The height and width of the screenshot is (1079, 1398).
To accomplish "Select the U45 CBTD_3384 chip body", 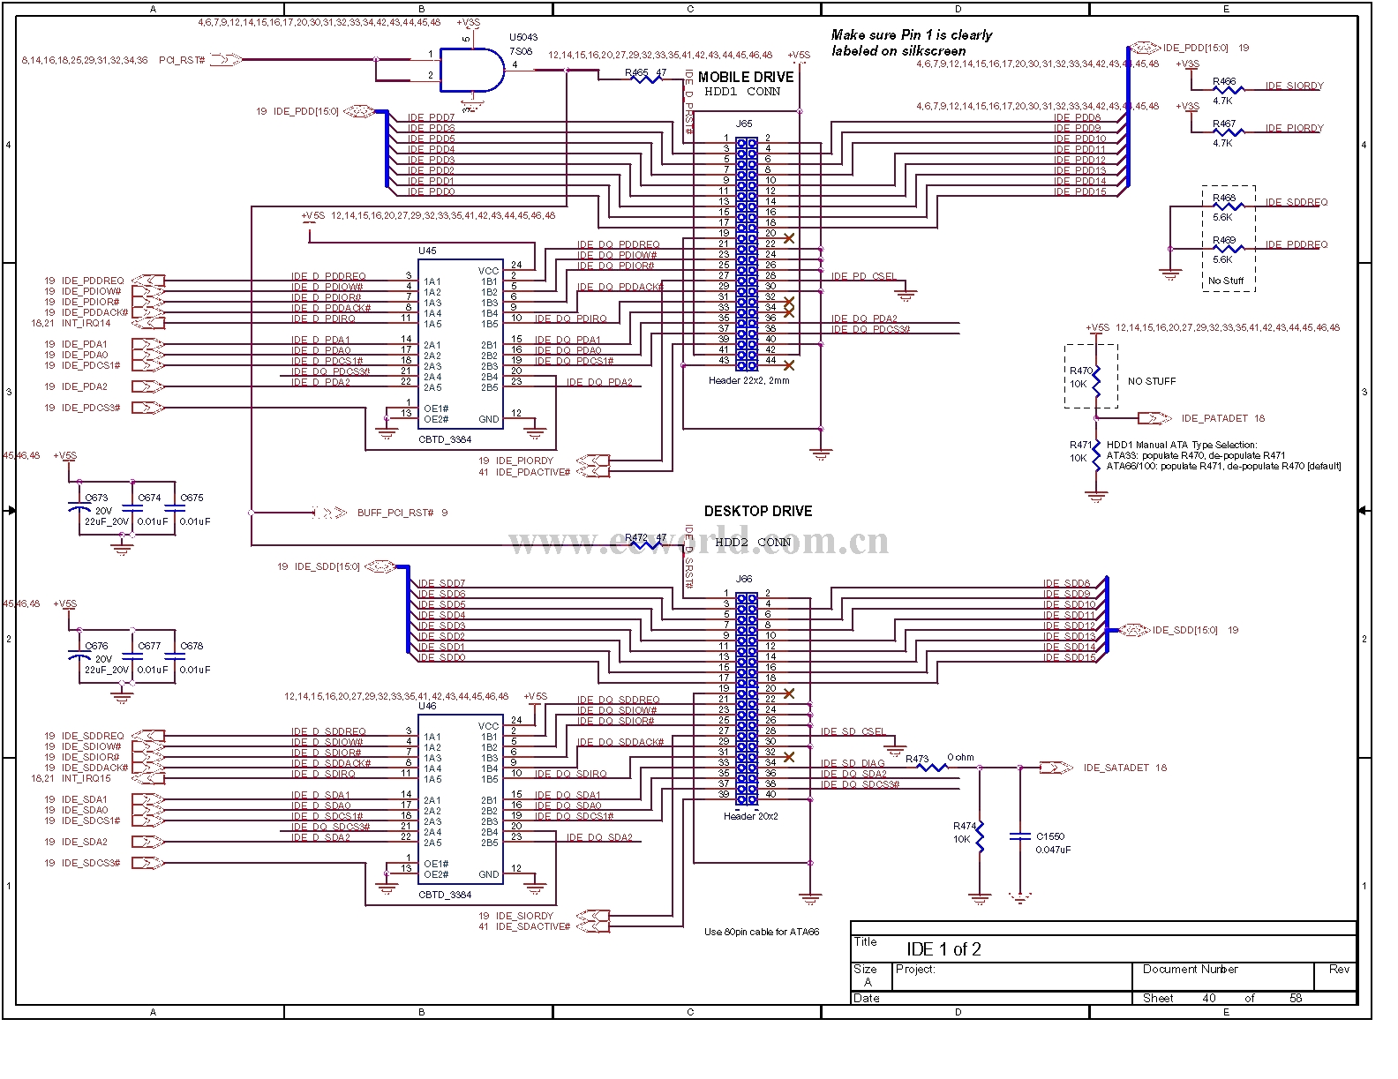I will pos(461,345).
